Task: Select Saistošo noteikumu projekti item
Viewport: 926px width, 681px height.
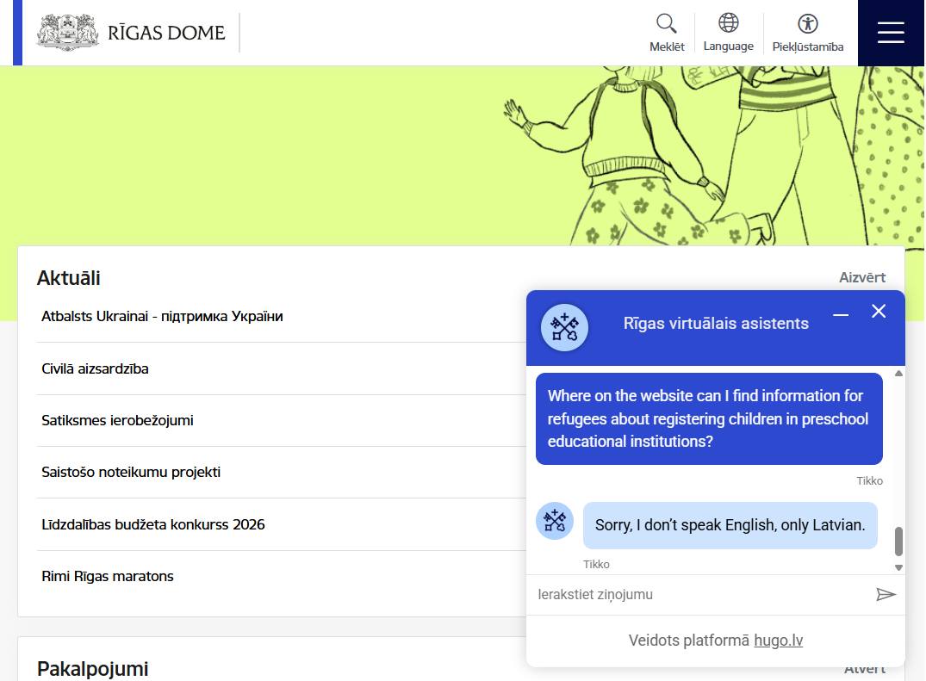Action: pyautogui.click(x=131, y=472)
